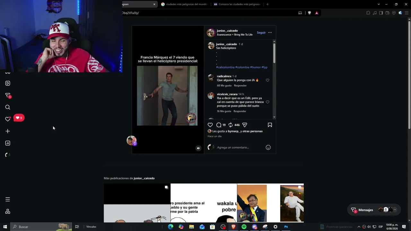
Task: Click the taskbar Buscar search box
Action: 41,227
